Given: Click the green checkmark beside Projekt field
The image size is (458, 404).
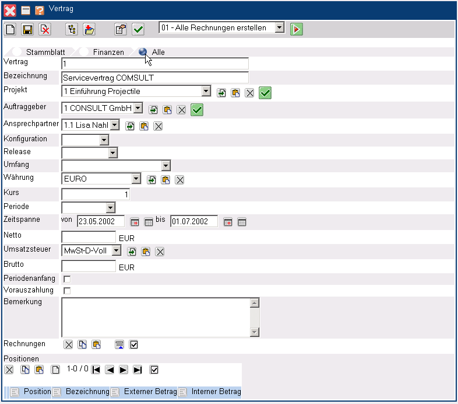Looking at the screenshot, I should point(266,92).
